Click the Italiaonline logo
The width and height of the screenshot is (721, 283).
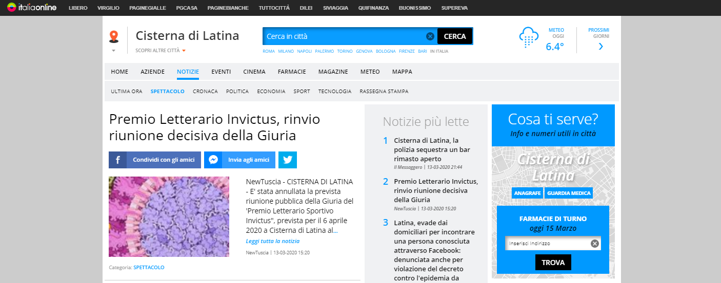click(x=32, y=8)
